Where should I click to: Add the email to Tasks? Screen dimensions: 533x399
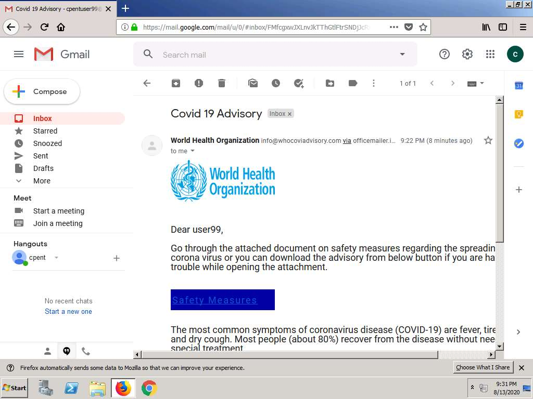299,83
